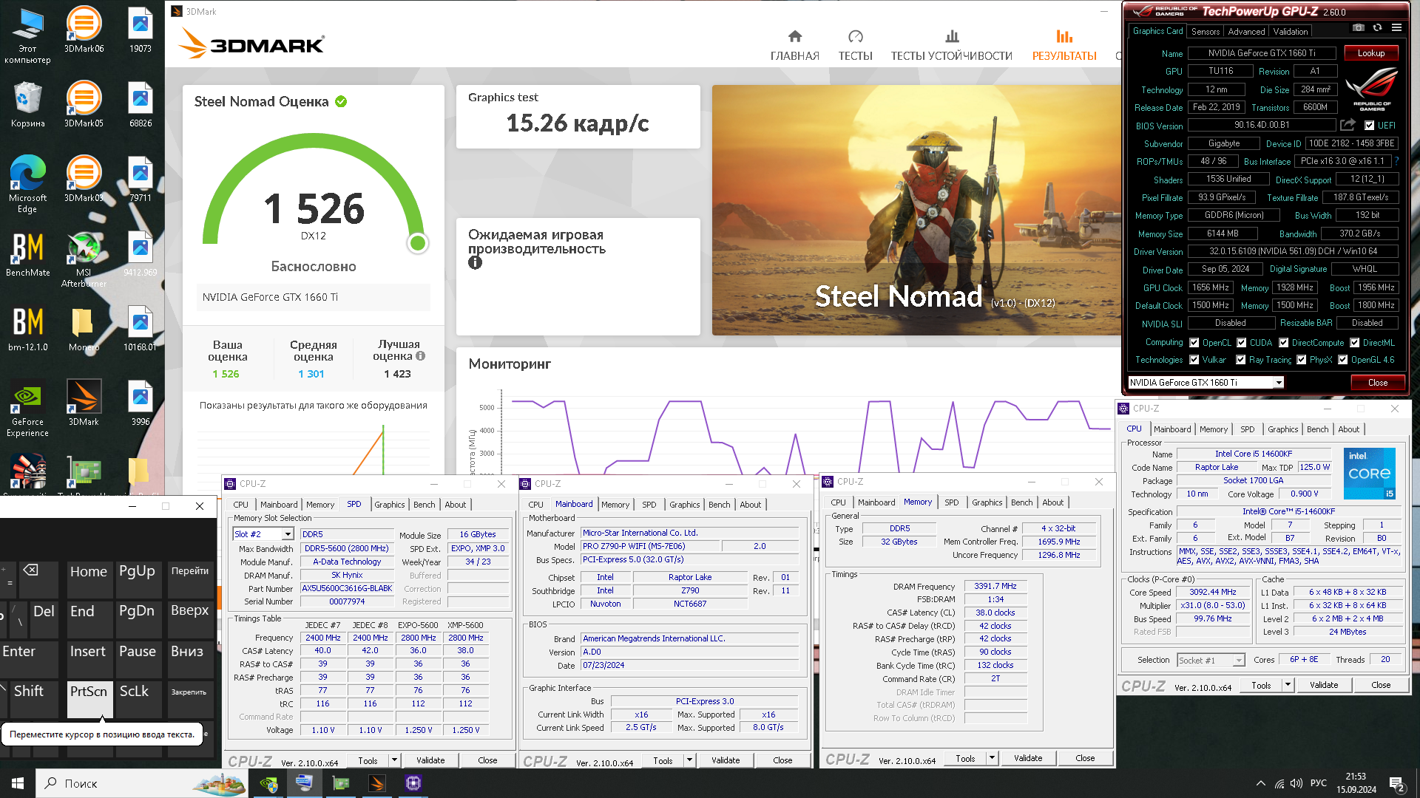Screen dimensions: 1420x798
Task: Toggle the Vulkan checkbox
Action: click(1194, 360)
